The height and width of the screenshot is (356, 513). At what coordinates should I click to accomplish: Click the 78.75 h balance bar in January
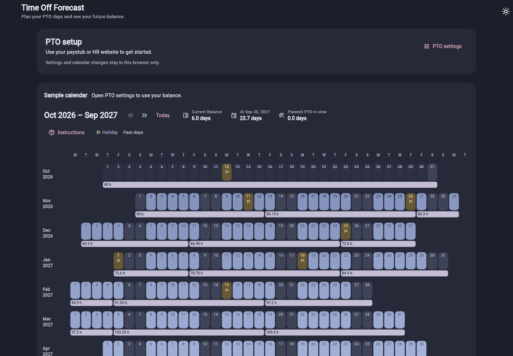tap(264, 273)
